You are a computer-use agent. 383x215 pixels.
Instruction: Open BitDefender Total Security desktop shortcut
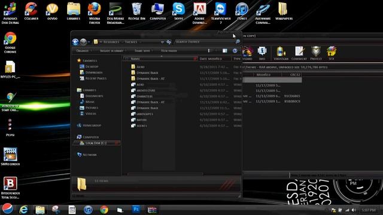10,188
